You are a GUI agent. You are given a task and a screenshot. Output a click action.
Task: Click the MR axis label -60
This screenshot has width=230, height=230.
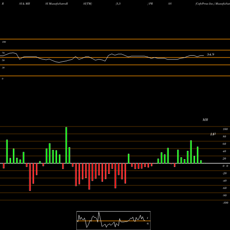(x=224, y=188)
